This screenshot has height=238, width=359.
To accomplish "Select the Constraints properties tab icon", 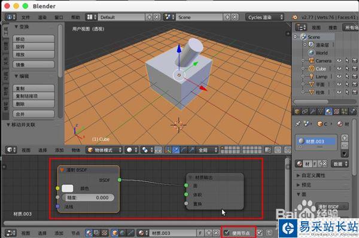I will click(x=305, y=111).
